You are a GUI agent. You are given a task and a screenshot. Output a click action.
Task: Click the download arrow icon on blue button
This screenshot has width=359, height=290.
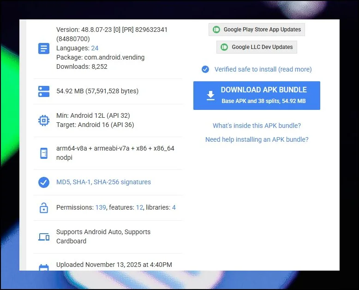(210, 96)
